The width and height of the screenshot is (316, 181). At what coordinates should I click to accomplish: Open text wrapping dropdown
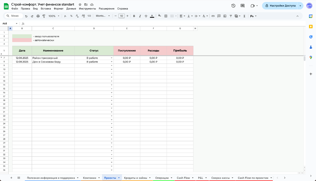coord(197,16)
